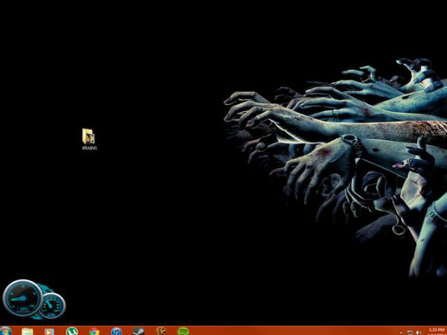Open Windows Explorer from the taskbar

[28, 331]
